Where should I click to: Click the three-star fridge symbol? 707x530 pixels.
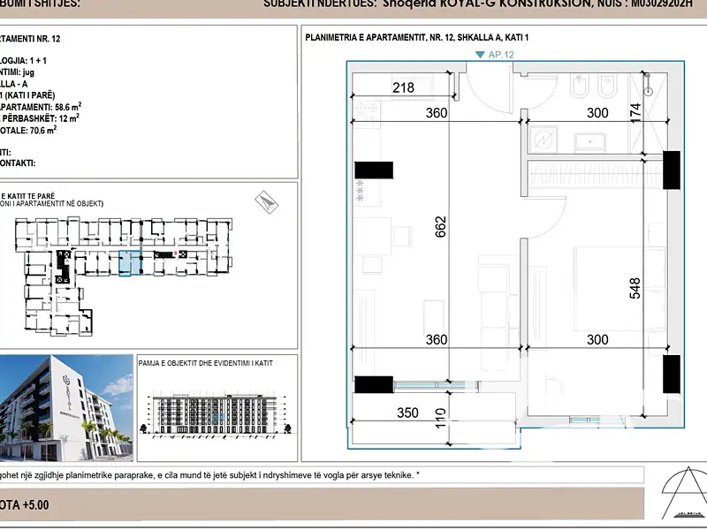pos(360,191)
